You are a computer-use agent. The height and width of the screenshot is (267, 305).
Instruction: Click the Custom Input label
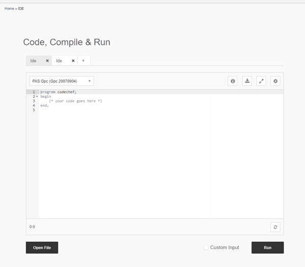pyautogui.click(x=225, y=247)
